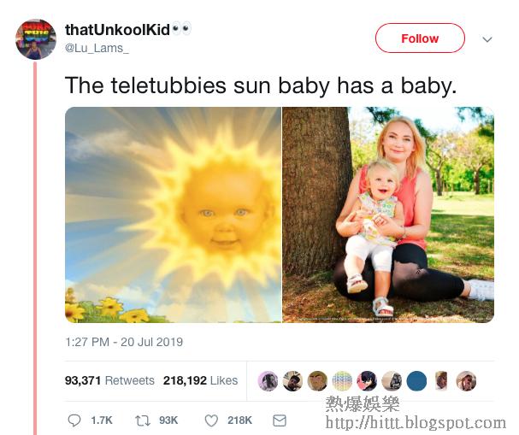Open thatUnkoolKid profile avatar
Screen dimensions: 519x435
[36, 39]
